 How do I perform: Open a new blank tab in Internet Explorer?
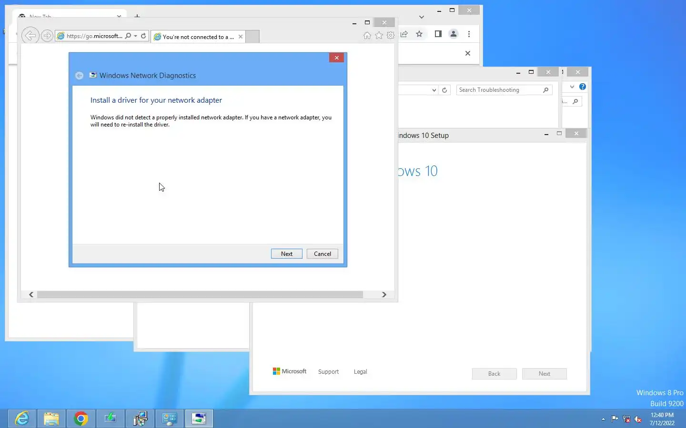[x=252, y=37]
